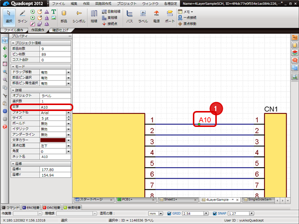Open the 検索結果 panel tab
The image size is (299, 224).
72,208
